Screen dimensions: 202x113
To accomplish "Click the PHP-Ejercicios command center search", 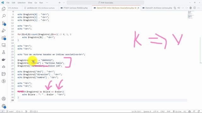I will tap(105, 3).
